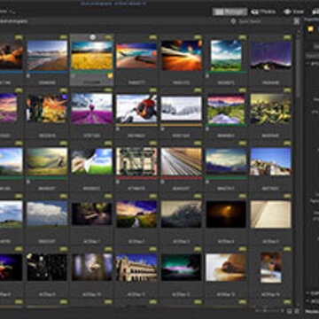Select the red skier photo
319x319 pixels.
click(x=136, y=108)
